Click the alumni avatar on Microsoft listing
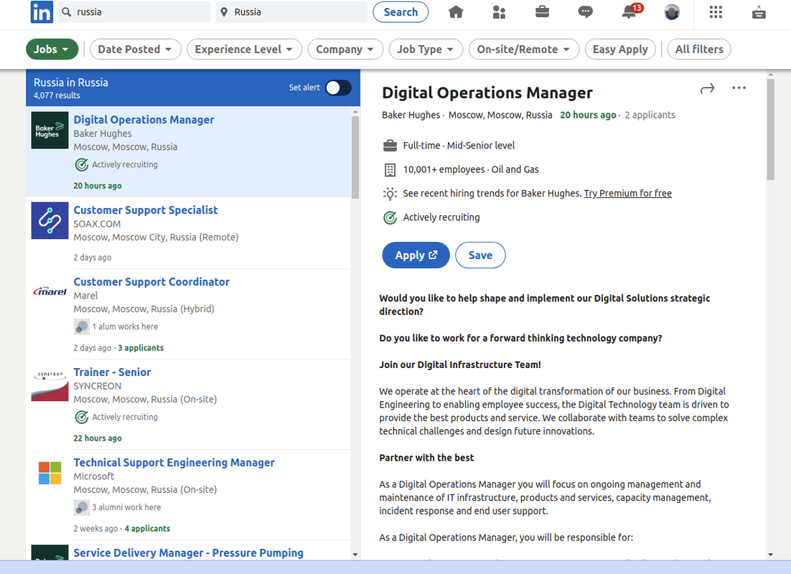This screenshot has height=574, width=791. [81, 507]
